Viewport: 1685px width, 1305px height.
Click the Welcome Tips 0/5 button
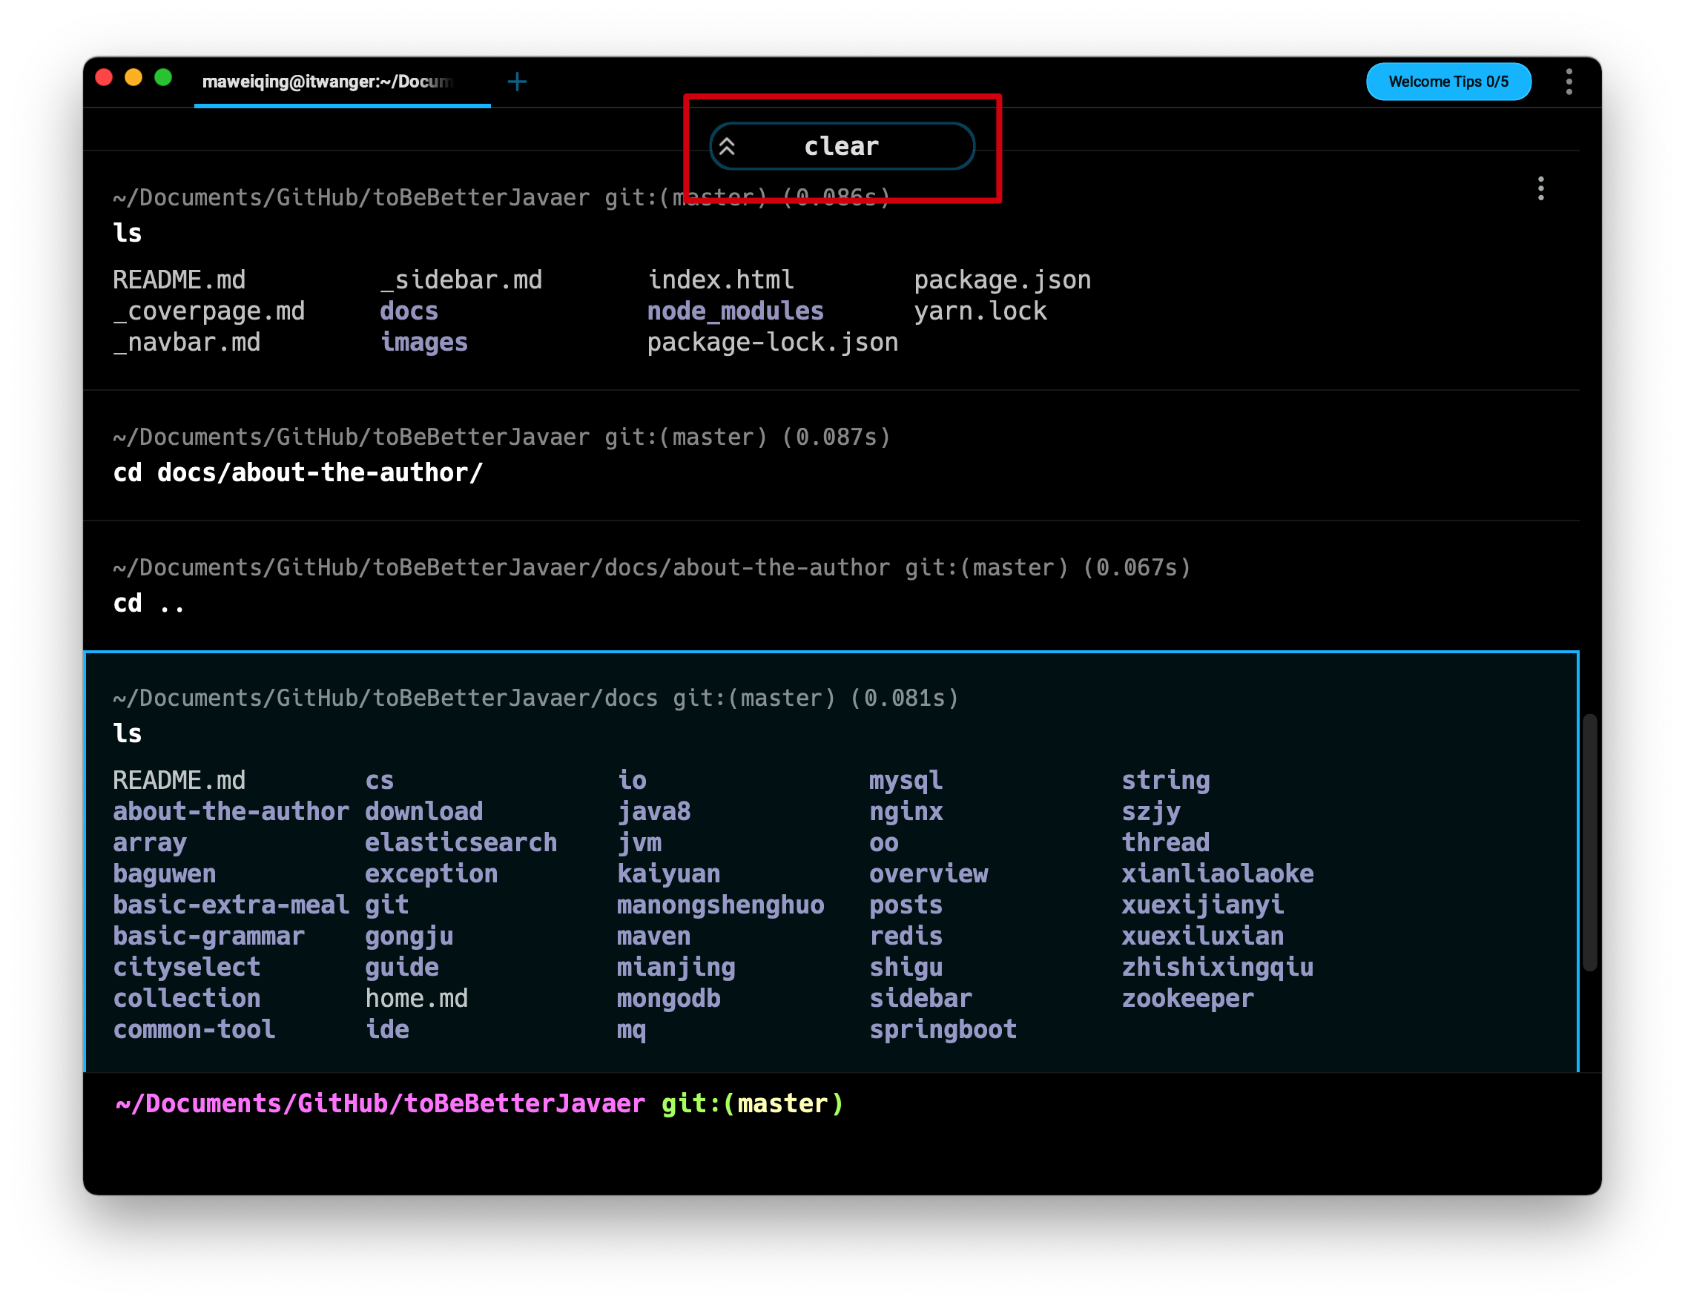(x=1442, y=82)
